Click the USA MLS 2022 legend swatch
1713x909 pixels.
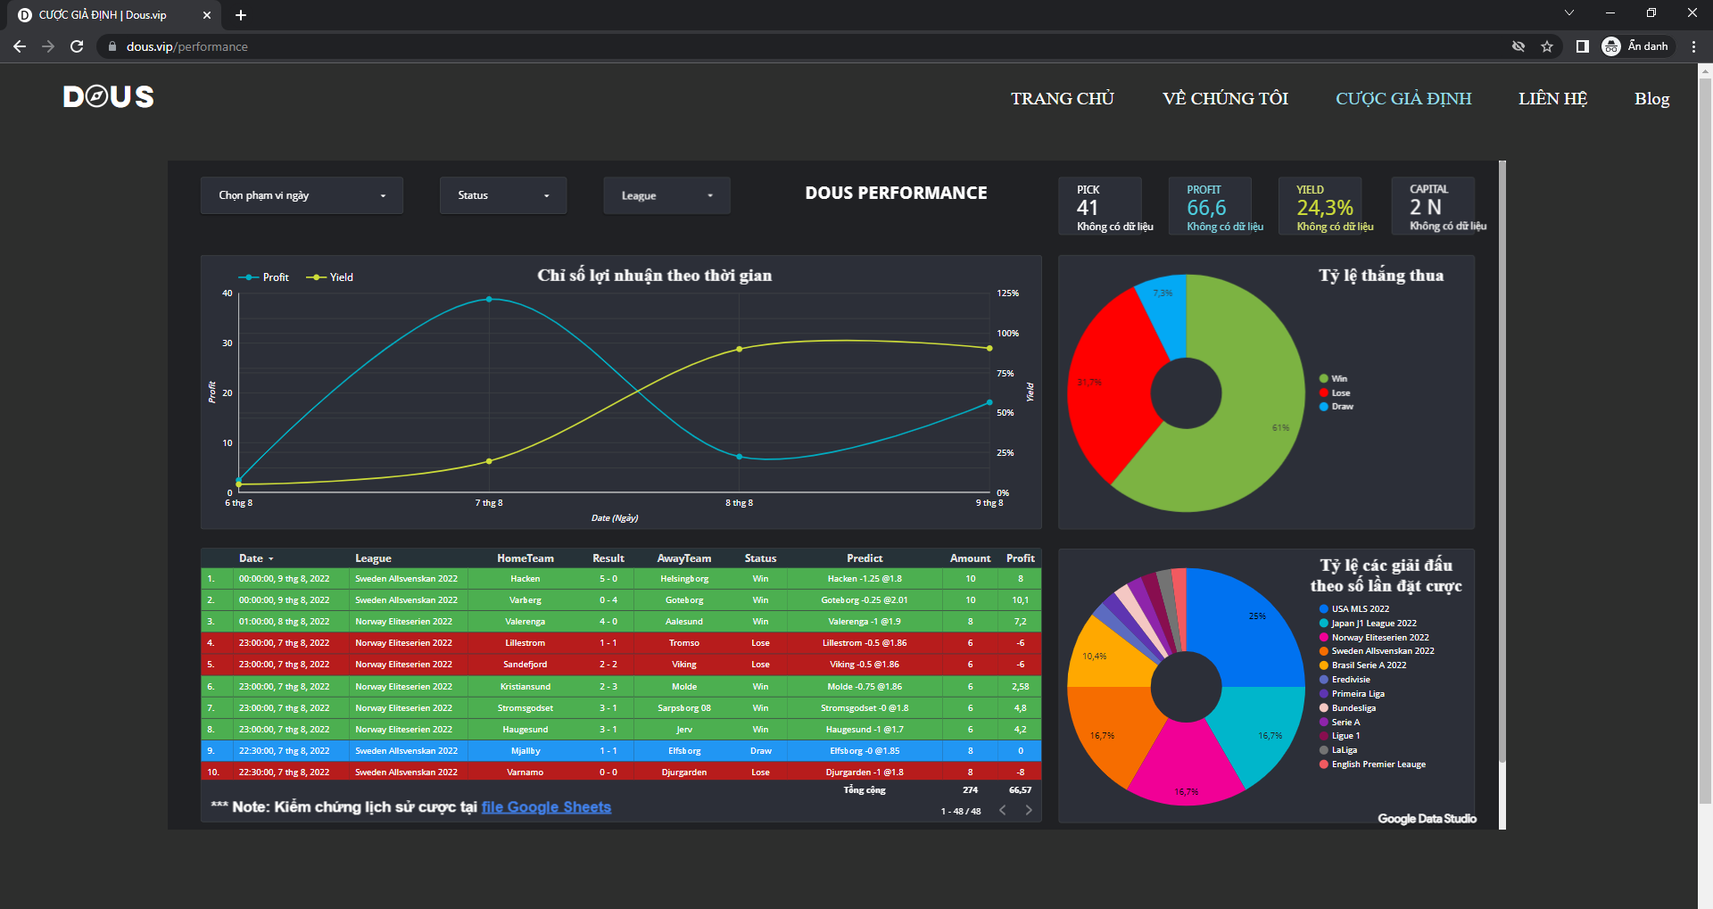(1324, 609)
